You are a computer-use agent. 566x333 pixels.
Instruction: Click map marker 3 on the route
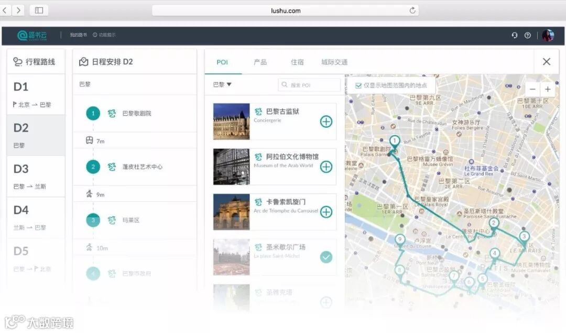[x=524, y=238]
